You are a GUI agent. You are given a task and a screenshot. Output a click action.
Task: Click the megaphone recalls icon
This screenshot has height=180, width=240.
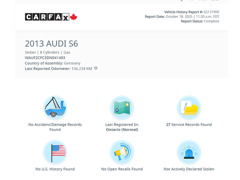122,152
